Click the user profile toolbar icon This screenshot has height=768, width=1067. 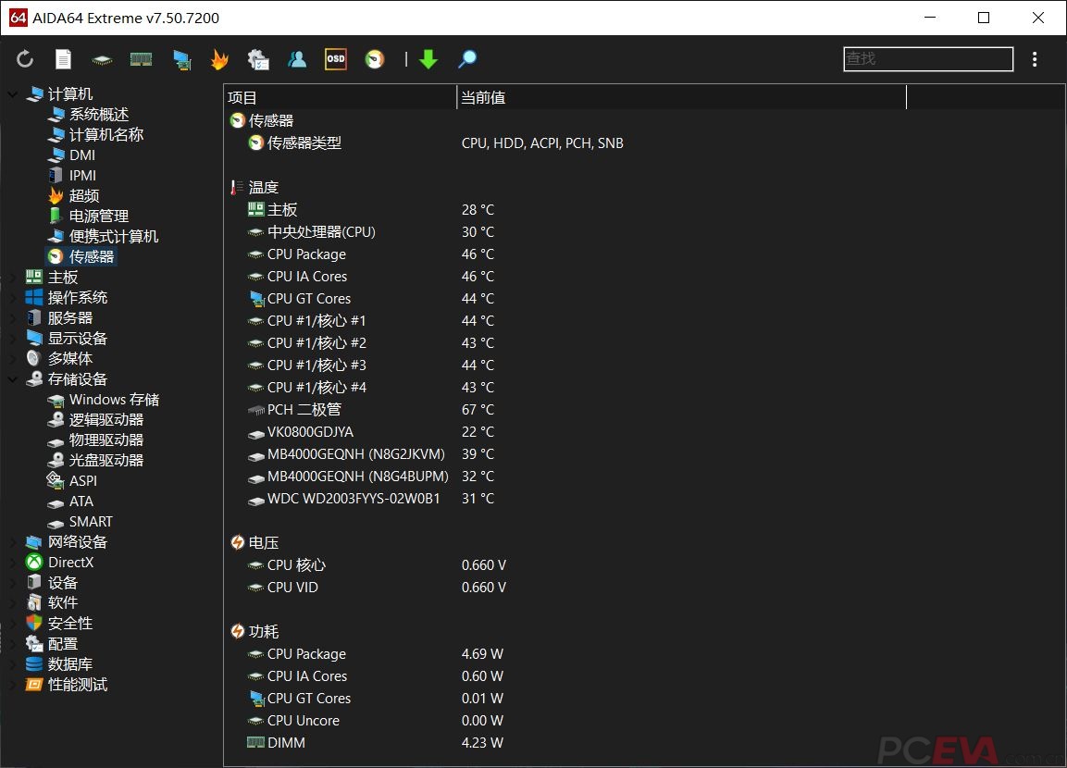[297, 59]
